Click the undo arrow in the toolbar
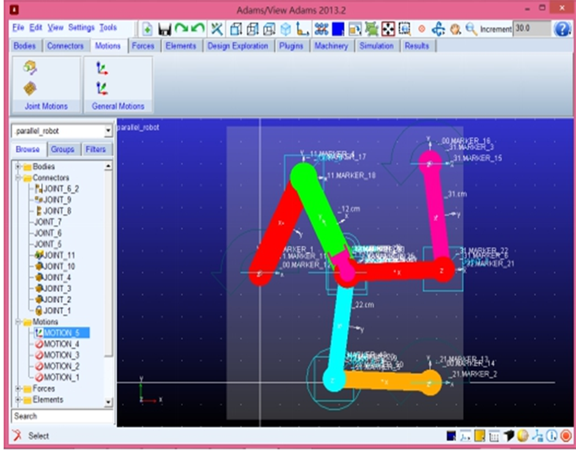Viewport: 576px width, 450px height. pyautogui.click(x=198, y=29)
